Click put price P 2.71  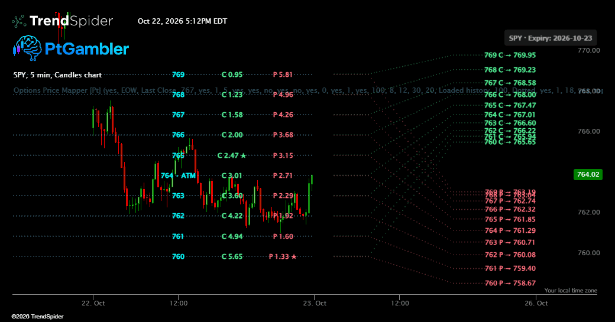pyautogui.click(x=283, y=175)
